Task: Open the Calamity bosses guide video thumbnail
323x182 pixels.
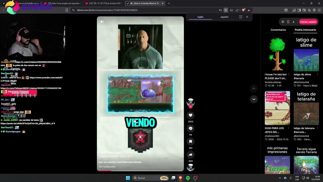Action: (x=277, y=108)
